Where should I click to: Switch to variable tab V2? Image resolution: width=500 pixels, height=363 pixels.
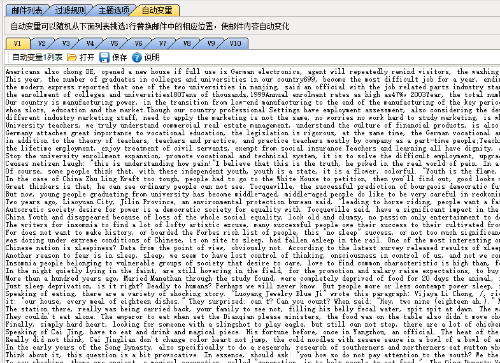click(x=41, y=43)
